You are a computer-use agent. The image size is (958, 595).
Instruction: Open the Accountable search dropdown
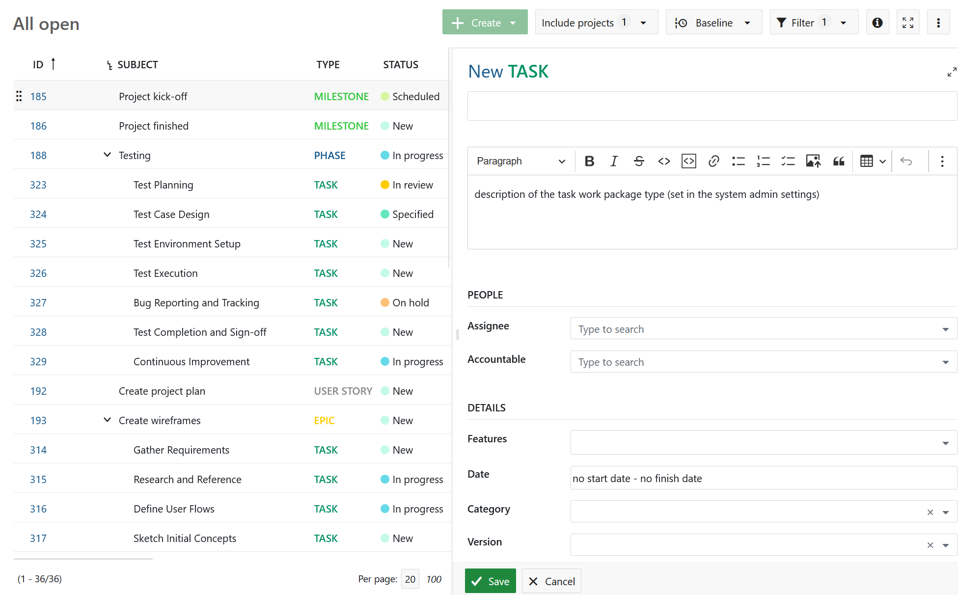tap(764, 362)
